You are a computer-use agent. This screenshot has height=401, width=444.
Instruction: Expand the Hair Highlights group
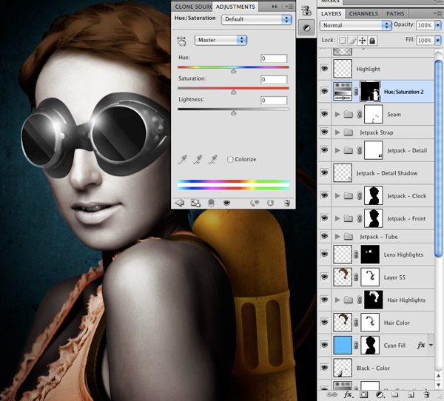(x=337, y=300)
